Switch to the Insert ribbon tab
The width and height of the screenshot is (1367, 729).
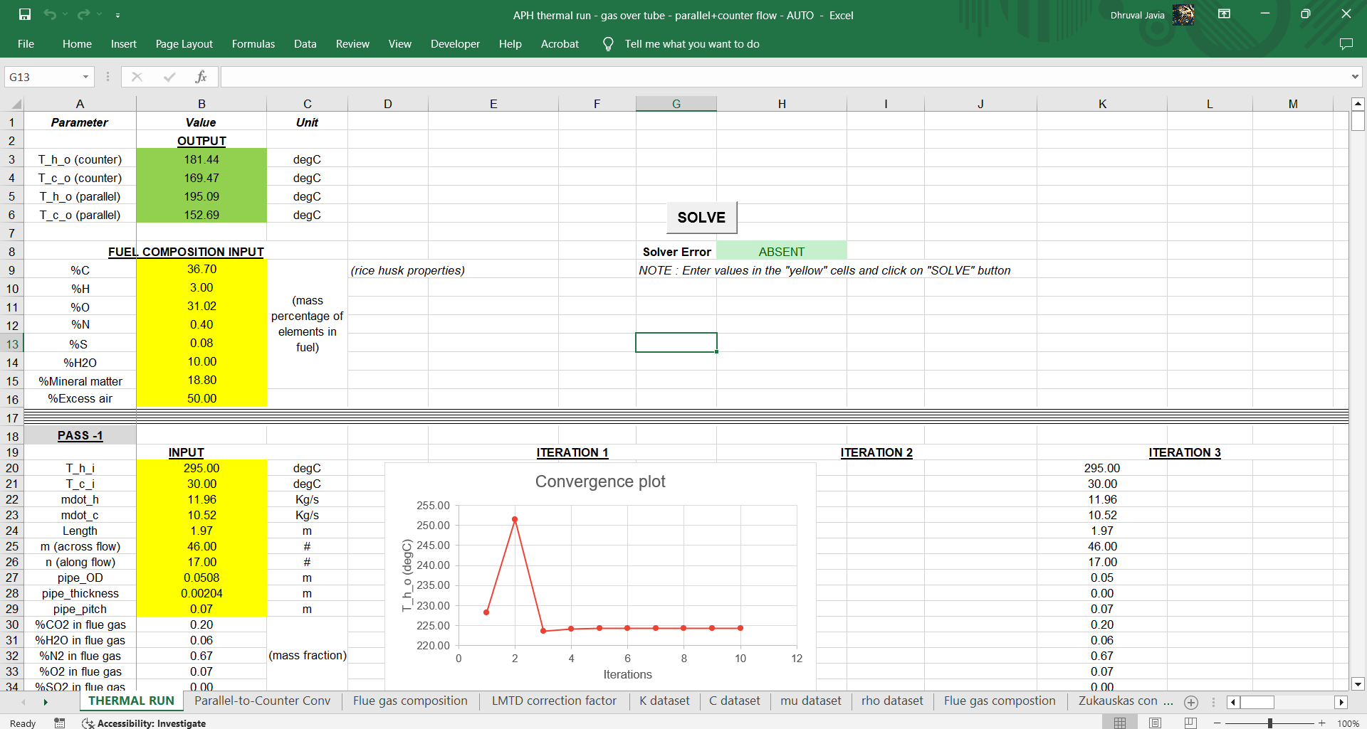[124, 44]
